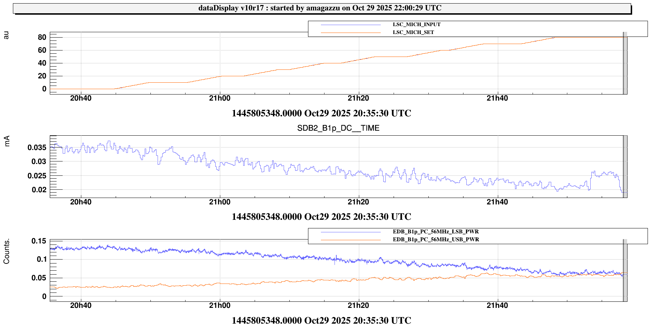Select the EDB_B1p_PC_56MHz_LSB_PWR legend entry

point(436,232)
